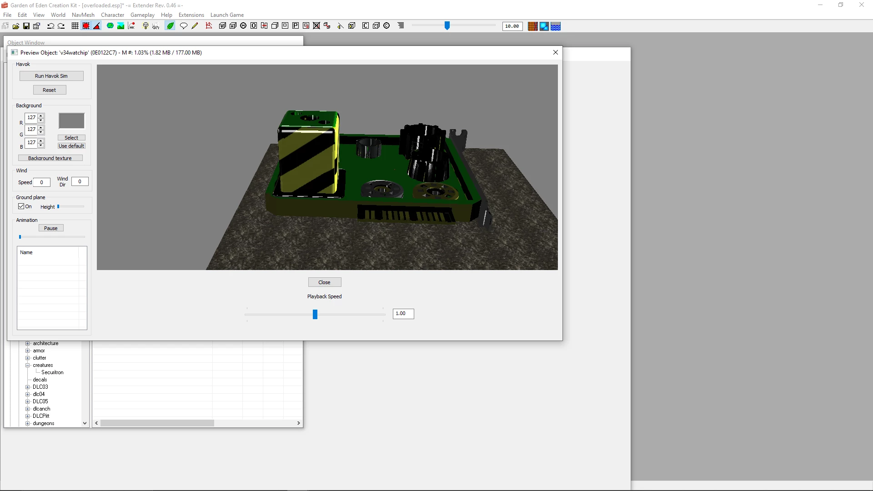Toggle the green leaf grass icon
Viewport: 873px width, 491px height.
170,26
